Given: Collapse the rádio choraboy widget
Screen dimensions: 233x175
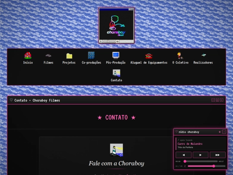Looking at the screenshot, I should (x=224, y=132).
